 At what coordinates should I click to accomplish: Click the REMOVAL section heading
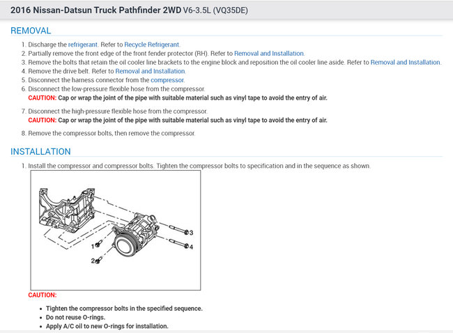point(31,31)
